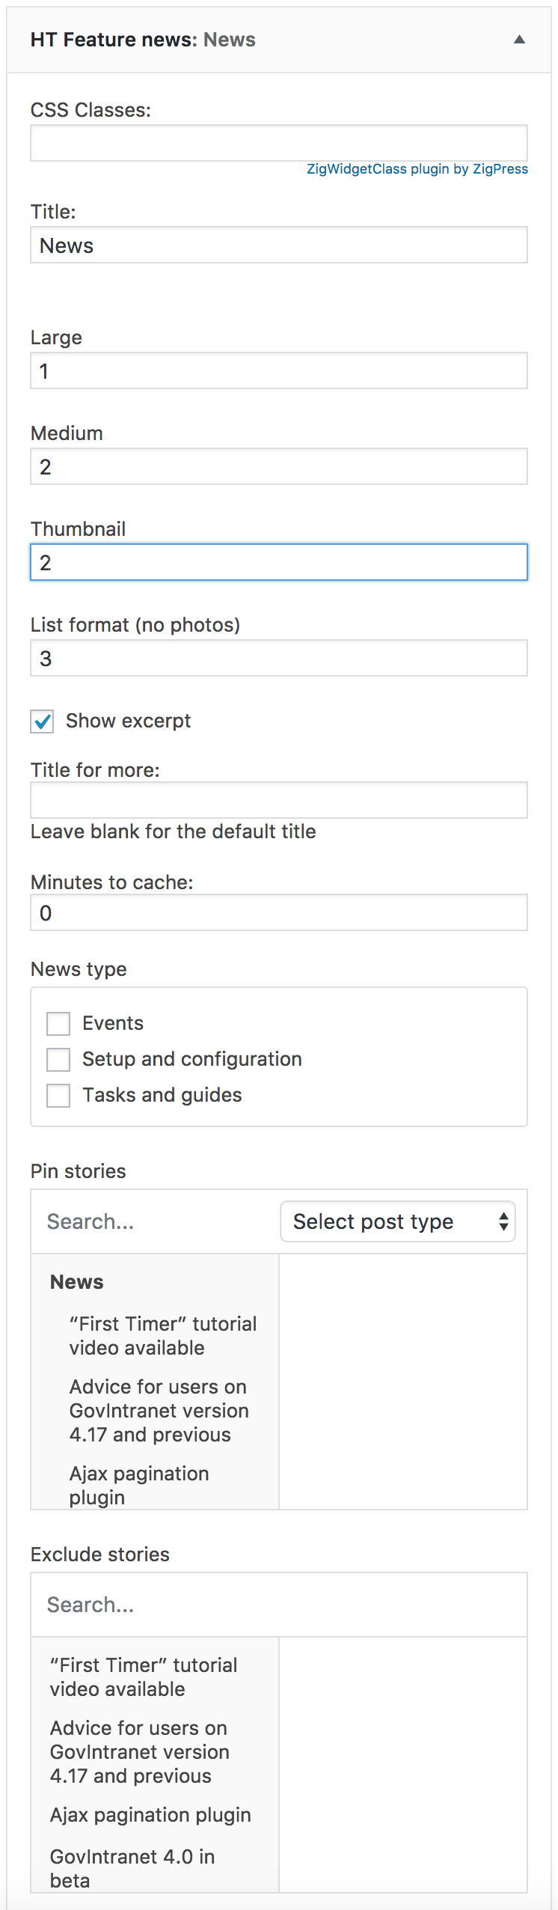This screenshot has width=558, height=1910.
Task: Select the Medium field showing 2
Action: pyautogui.click(x=278, y=466)
